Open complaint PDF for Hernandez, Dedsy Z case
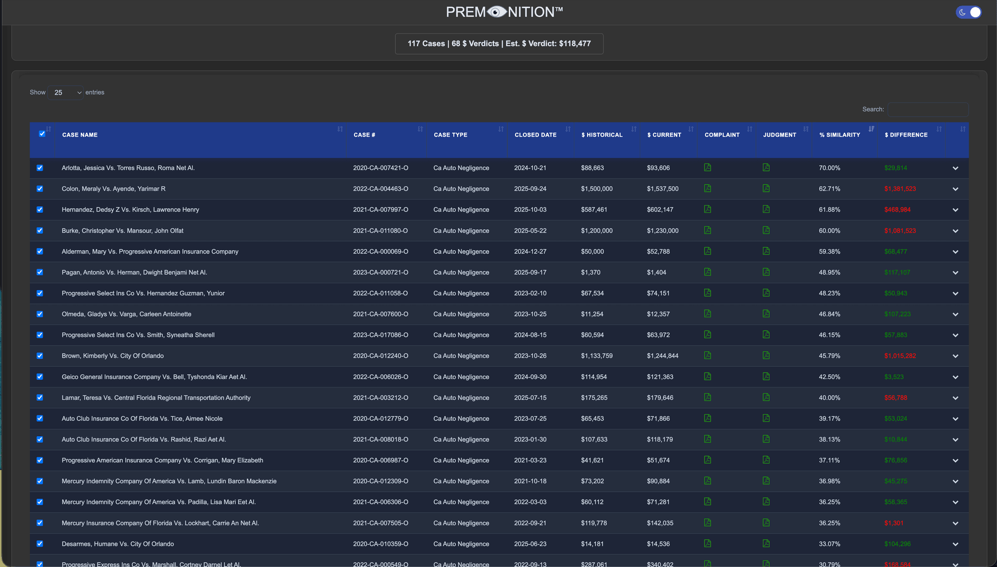 707,209
